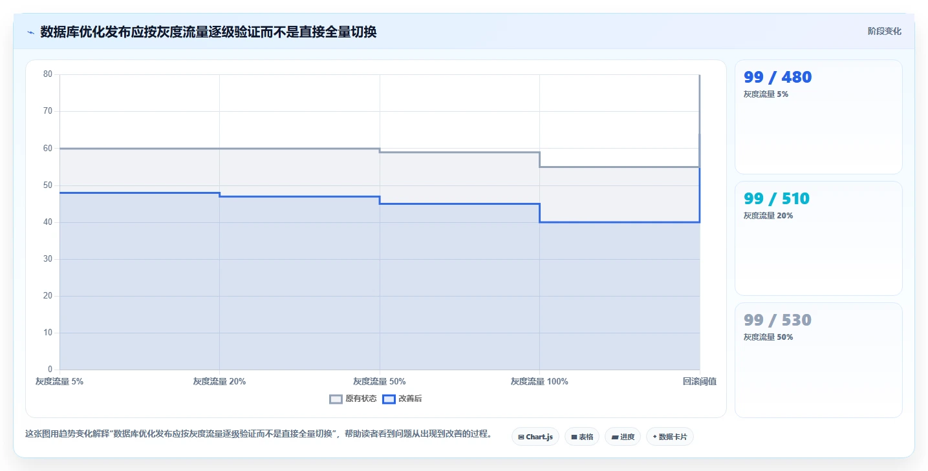Click the y-axis value 20
This screenshot has width=928, height=471.
[x=47, y=295]
